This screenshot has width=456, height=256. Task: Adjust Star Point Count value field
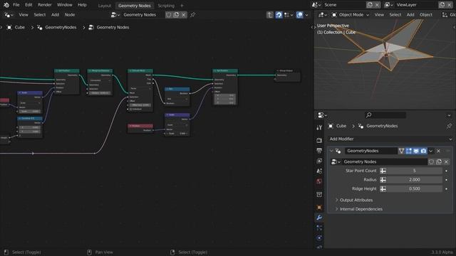414,171
